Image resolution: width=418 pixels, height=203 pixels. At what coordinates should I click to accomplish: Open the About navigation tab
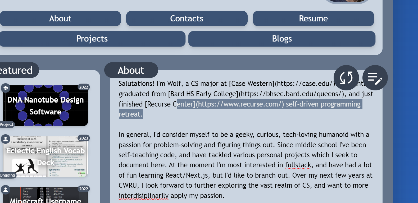click(x=60, y=19)
